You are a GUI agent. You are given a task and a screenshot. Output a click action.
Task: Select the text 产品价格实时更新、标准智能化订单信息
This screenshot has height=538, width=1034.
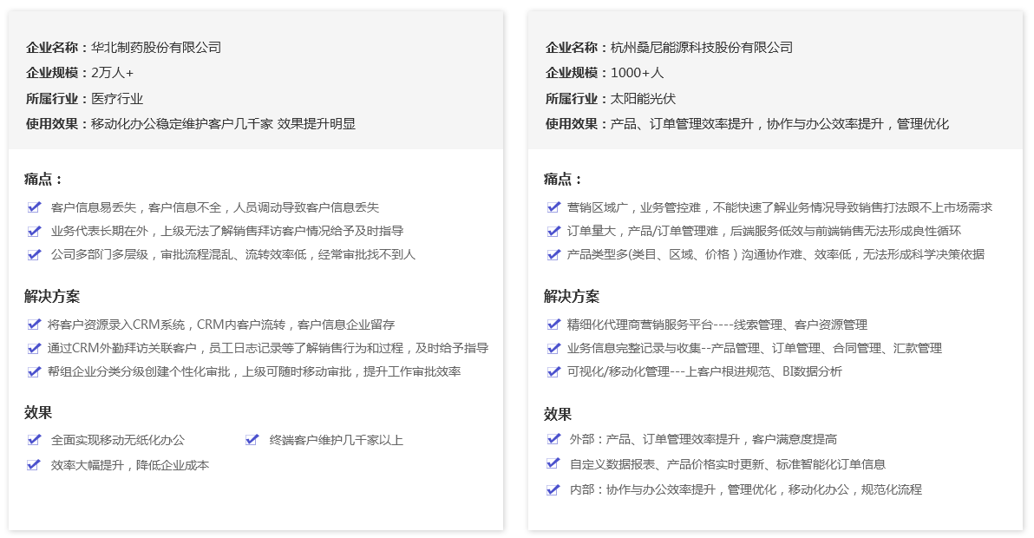tap(776, 465)
